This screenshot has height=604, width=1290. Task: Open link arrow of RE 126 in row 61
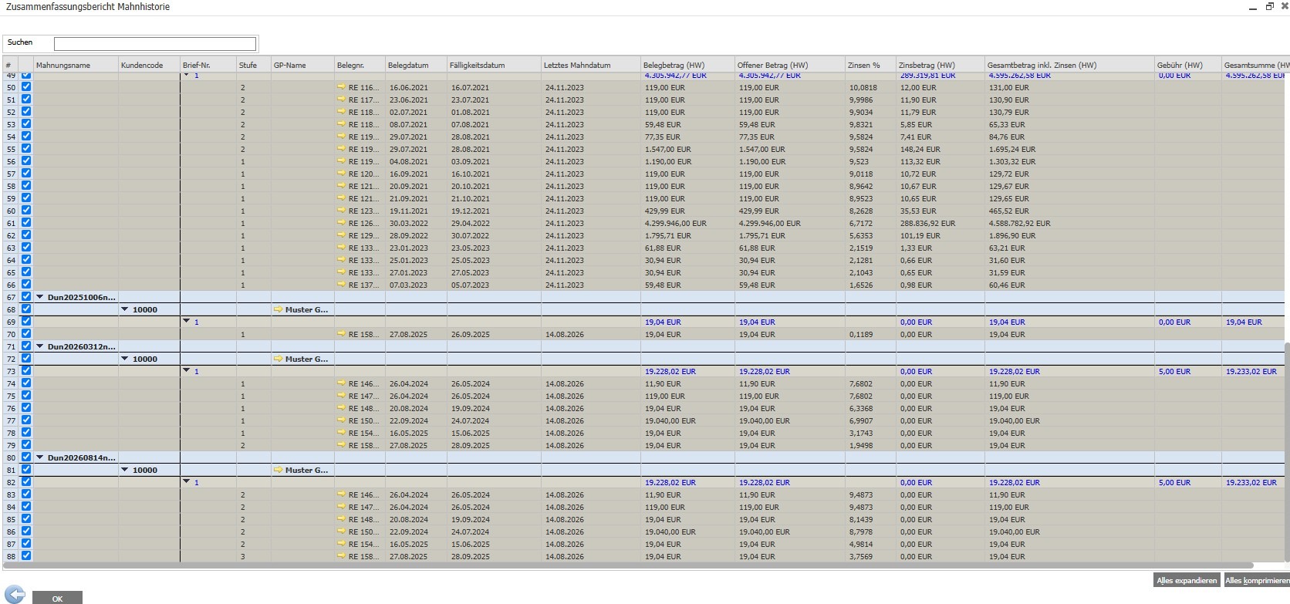341,223
